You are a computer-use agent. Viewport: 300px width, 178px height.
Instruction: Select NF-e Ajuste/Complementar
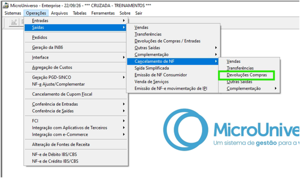coord(76,84)
